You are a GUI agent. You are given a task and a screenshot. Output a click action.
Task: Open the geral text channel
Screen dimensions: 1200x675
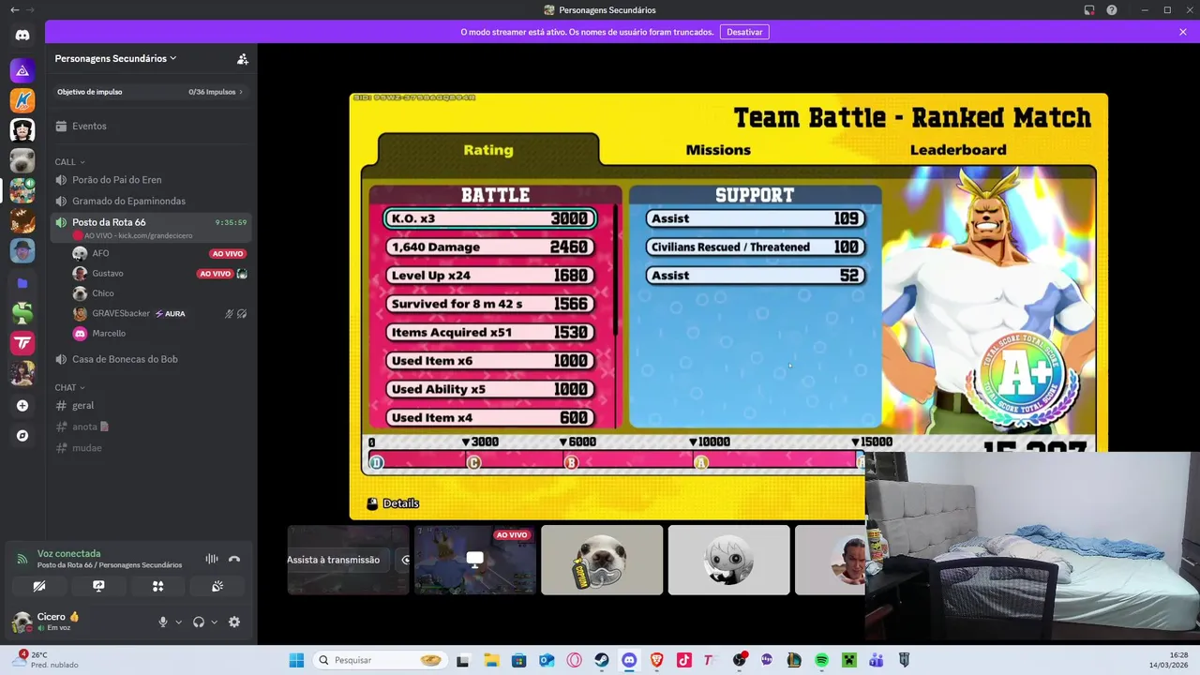(x=151, y=405)
